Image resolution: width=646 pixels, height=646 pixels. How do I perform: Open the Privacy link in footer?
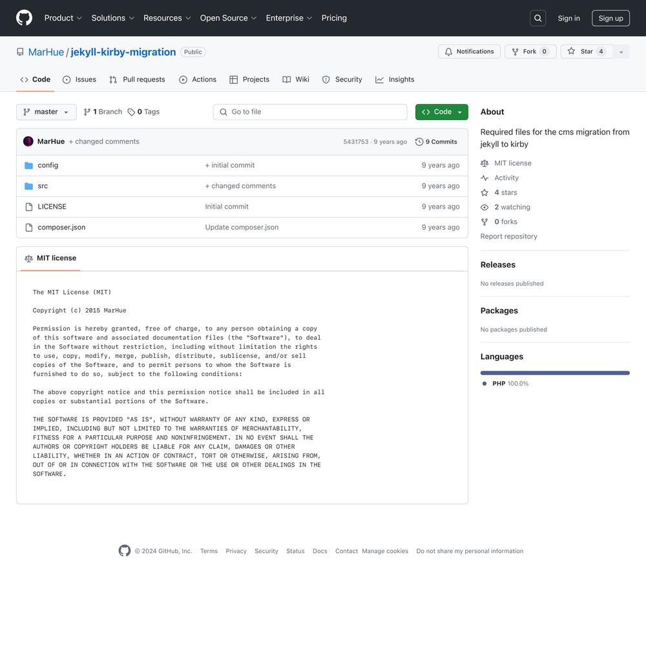(236, 551)
